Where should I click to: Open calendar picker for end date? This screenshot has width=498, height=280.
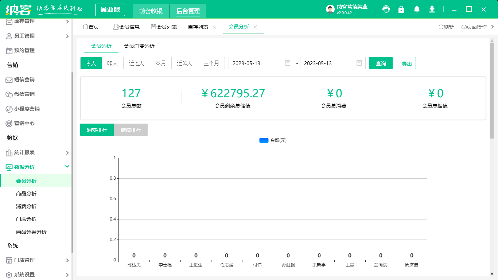click(359, 63)
